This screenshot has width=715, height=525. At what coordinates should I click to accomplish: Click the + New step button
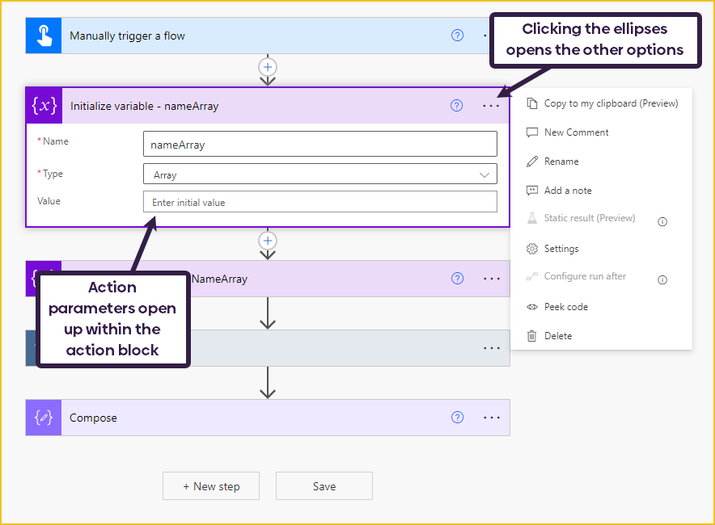tap(211, 486)
